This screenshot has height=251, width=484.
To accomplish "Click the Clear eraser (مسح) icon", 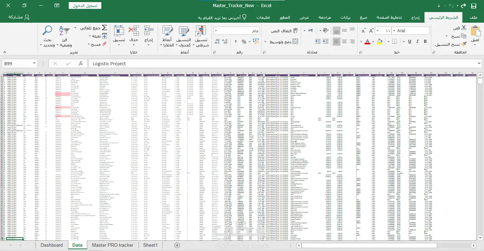I will [x=104, y=44].
